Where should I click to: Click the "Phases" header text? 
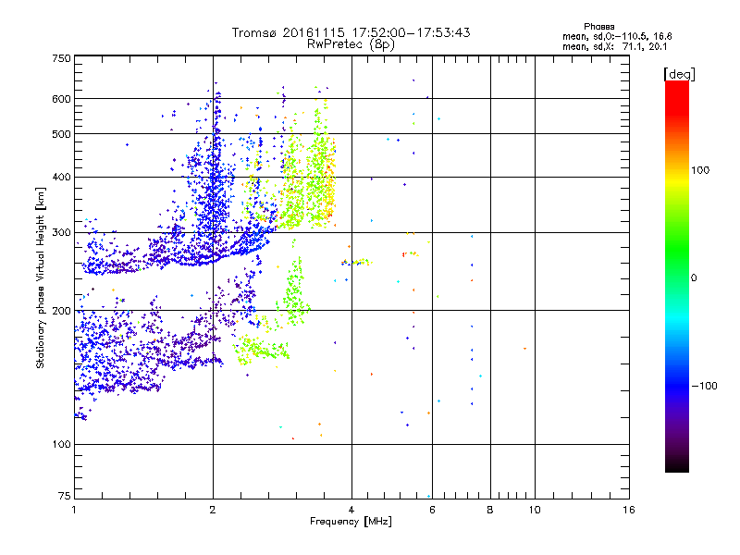pyautogui.click(x=598, y=27)
